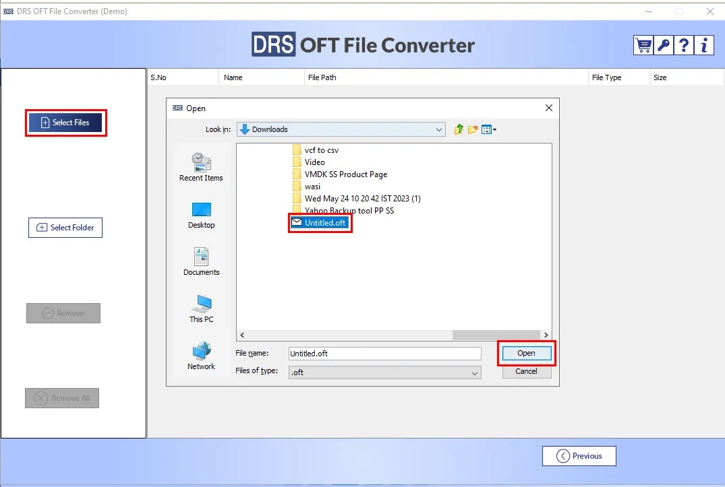This screenshot has width=725, height=487.
Task: Select Yahoo Backup tool PP SS folder
Action: (343, 210)
